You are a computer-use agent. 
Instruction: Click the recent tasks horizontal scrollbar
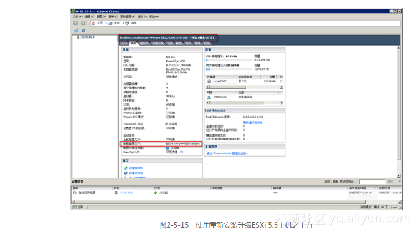pyautogui.click(x=237, y=202)
